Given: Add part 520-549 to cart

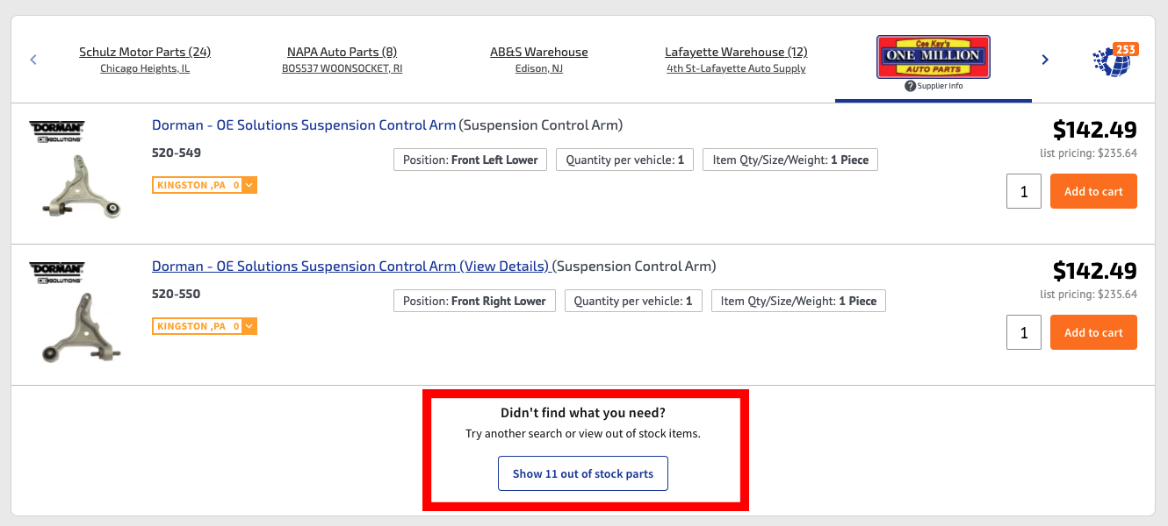Looking at the screenshot, I should [1093, 191].
